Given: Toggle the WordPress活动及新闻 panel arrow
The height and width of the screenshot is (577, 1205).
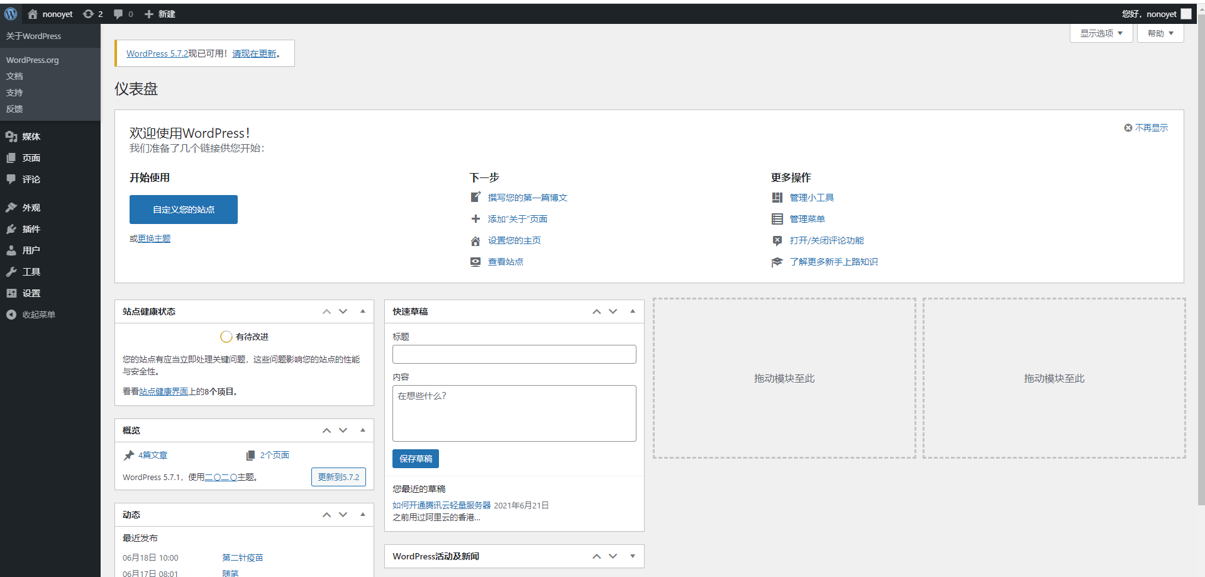Looking at the screenshot, I should click(x=633, y=556).
